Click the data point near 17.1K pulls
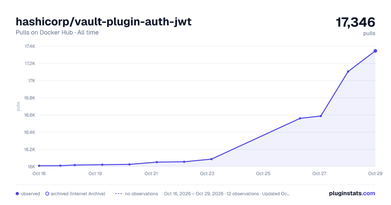Image resolution: width=391 pixels, height=205 pixels. coord(348,72)
